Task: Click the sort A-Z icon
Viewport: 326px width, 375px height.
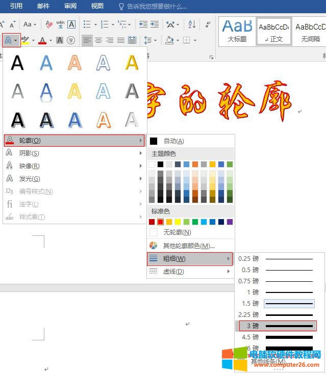Action: (192, 24)
